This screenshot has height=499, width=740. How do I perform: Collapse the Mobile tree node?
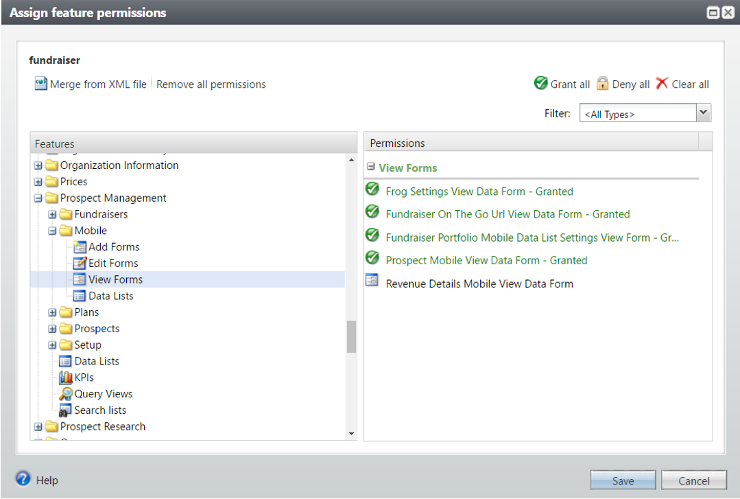52,231
